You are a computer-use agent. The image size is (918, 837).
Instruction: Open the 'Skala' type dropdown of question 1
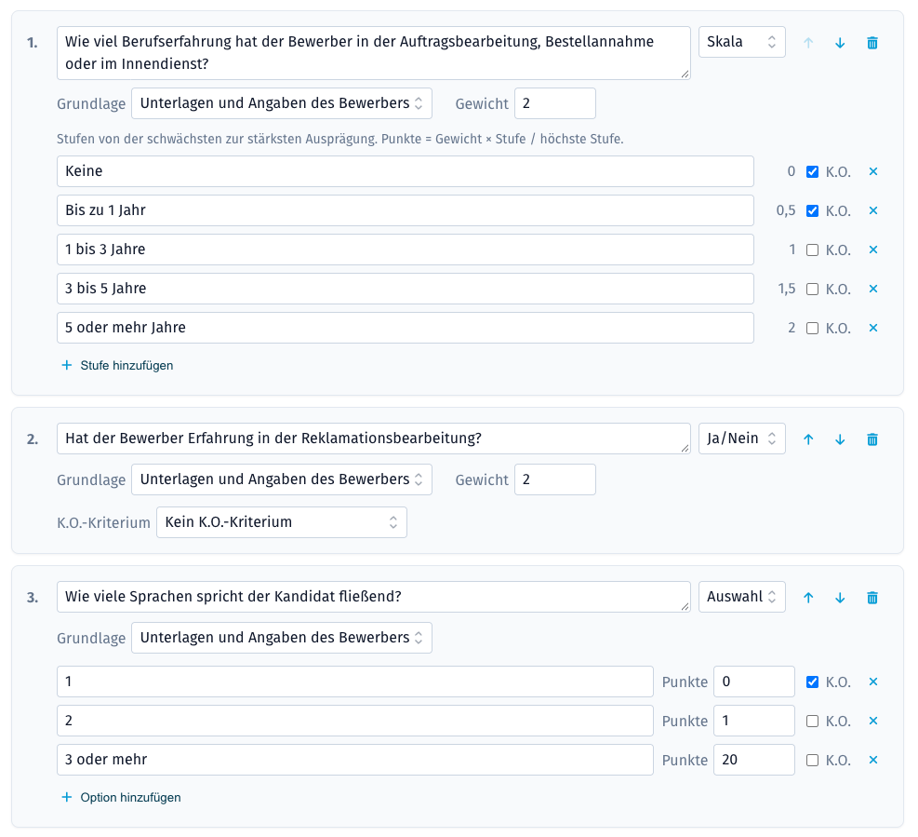coord(742,42)
